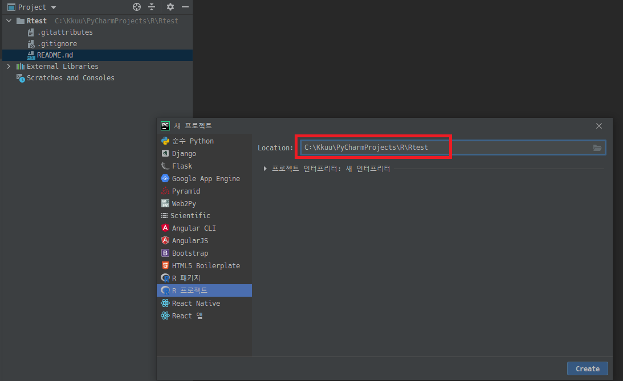Click the .gitattributes file icon
Image resolution: width=623 pixels, height=381 pixels.
coord(31,32)
